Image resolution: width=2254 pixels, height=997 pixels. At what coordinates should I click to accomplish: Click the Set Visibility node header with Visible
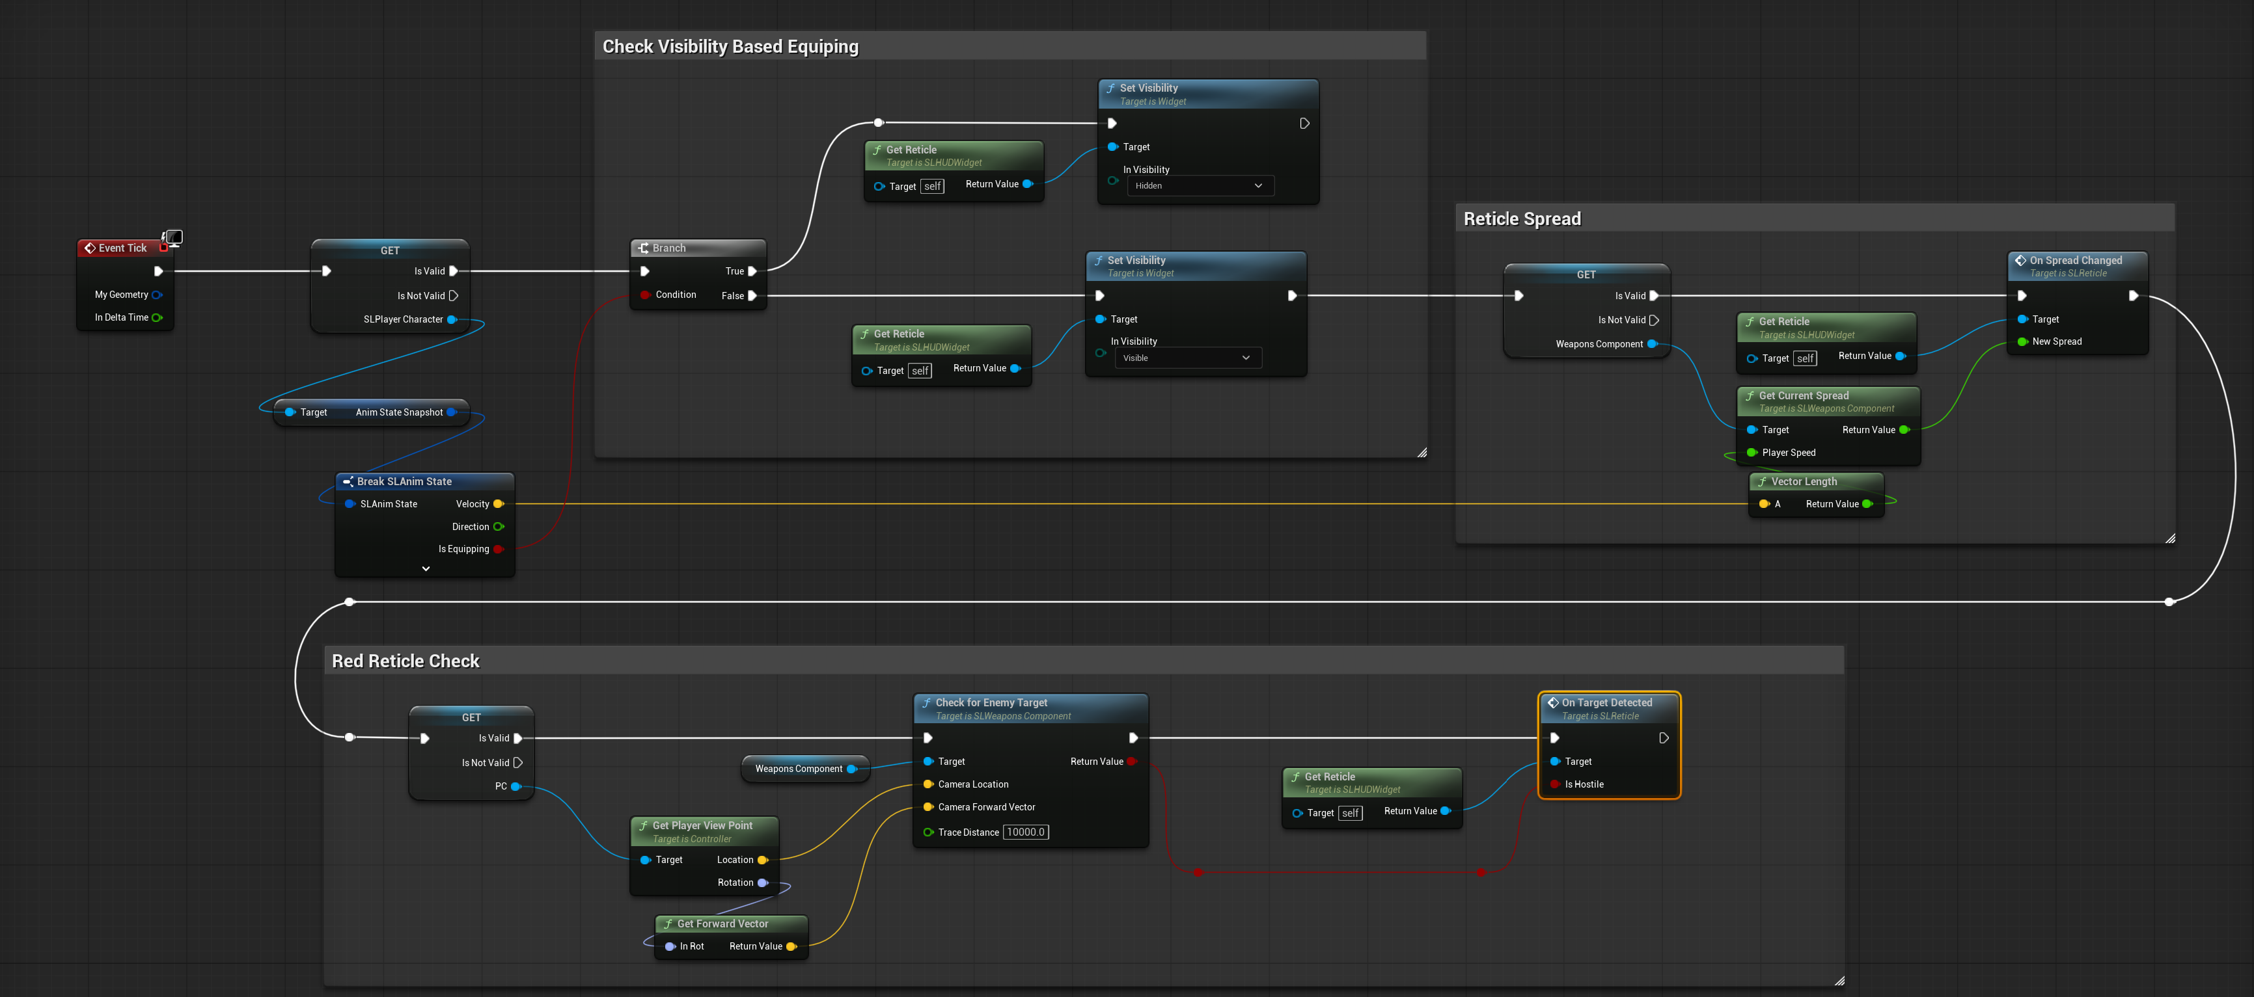pos(1196,267)
